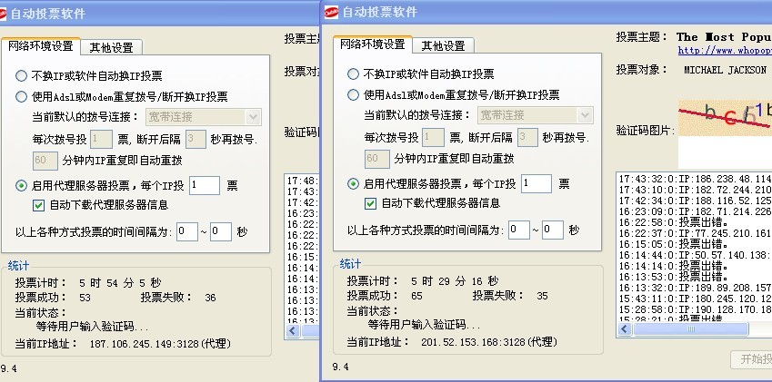Click current IP 201.52.153.168:3128 text
This screenshot has height=382, width=772.
[489, 342]
